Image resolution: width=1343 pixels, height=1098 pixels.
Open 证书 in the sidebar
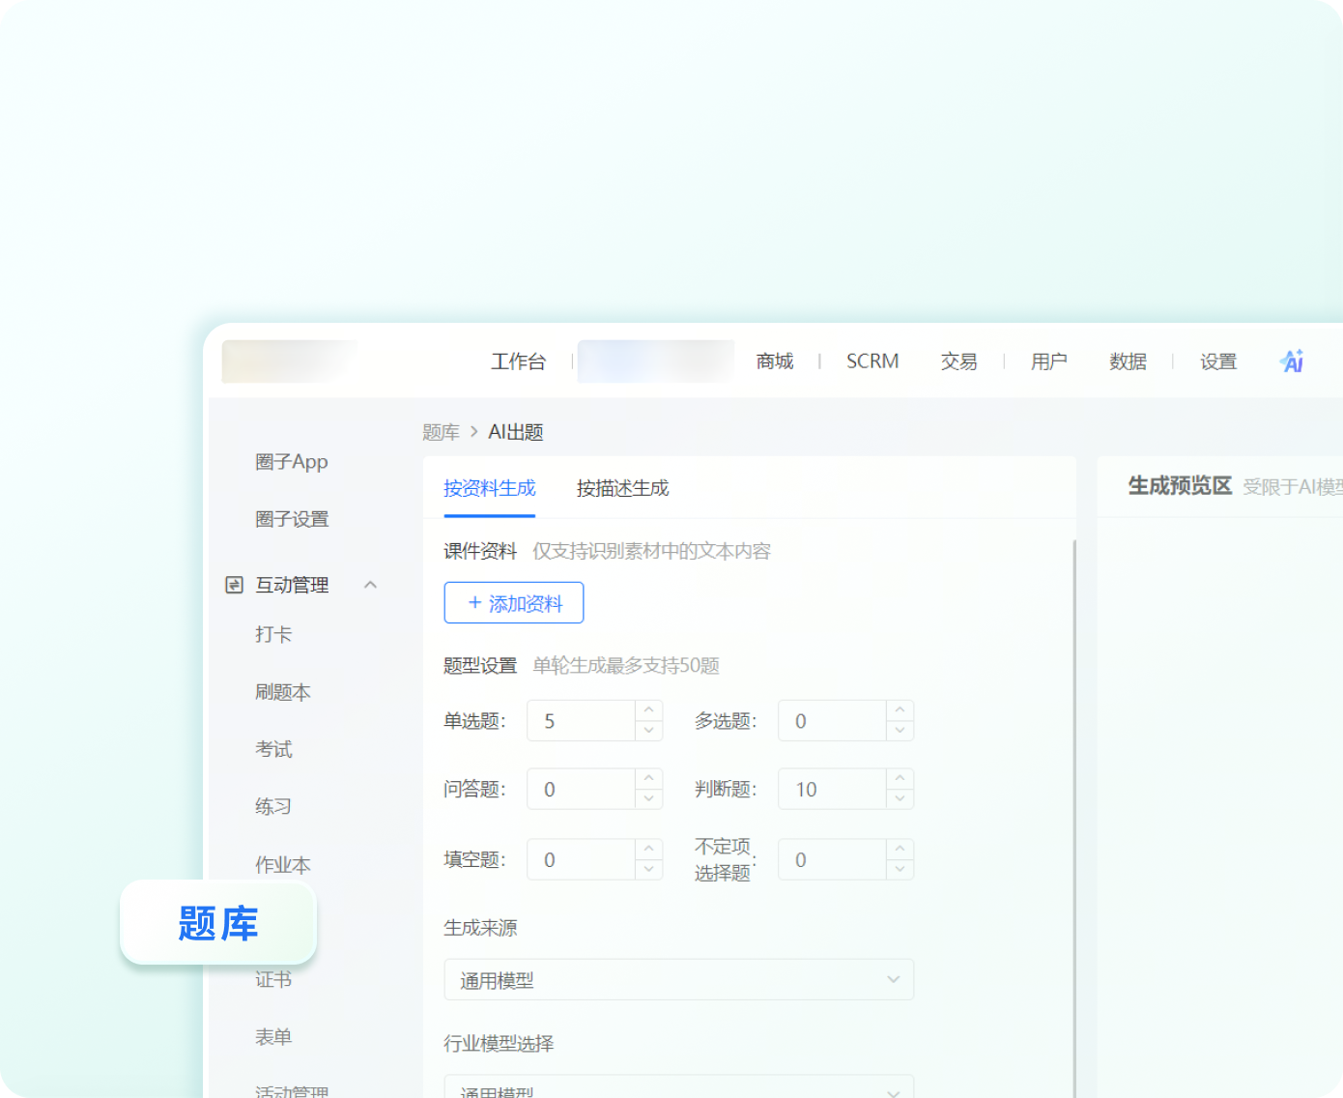click(273, 979)
